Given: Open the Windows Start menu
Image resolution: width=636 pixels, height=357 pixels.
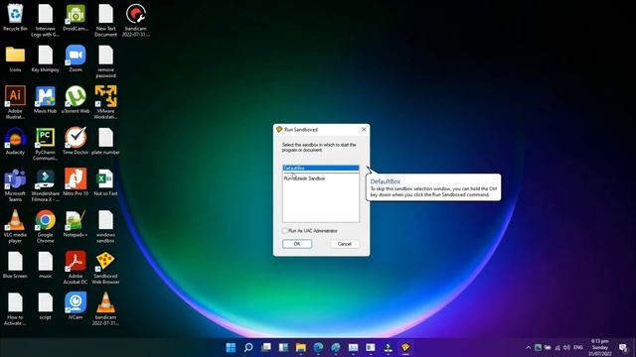Looking at the screenshot, I should coord(231,347).
